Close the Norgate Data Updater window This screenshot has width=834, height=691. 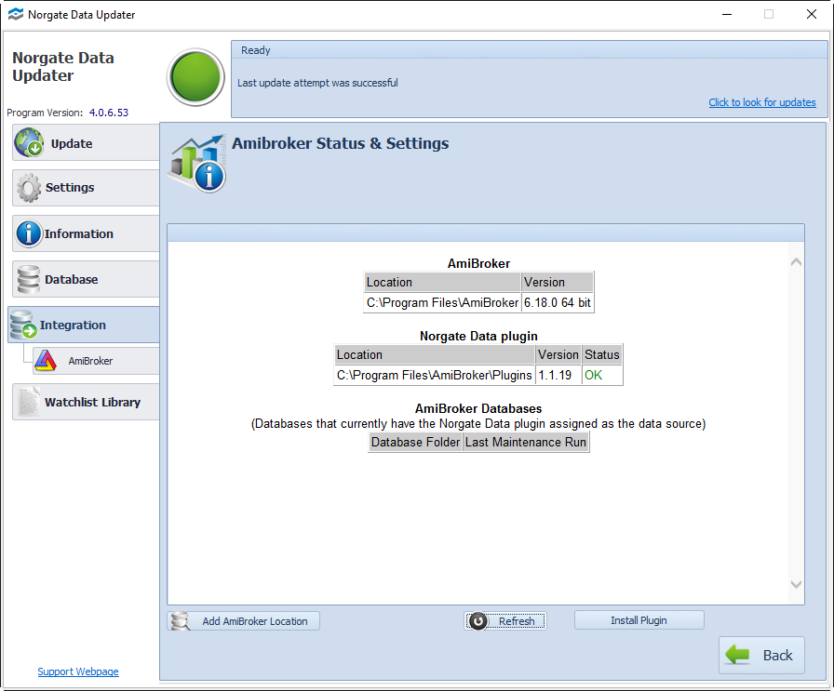pos(811,14)
